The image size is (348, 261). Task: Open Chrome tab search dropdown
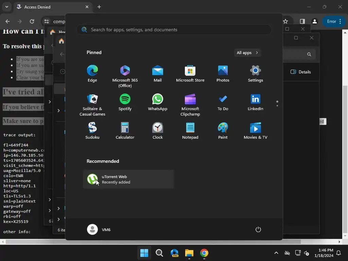tap(7, 7)
